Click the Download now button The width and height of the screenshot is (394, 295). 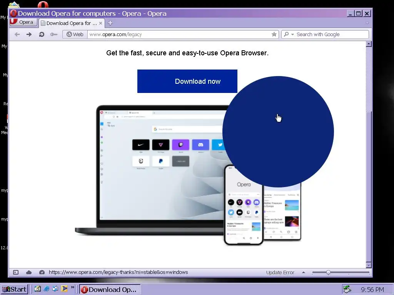tap(187, 81)
